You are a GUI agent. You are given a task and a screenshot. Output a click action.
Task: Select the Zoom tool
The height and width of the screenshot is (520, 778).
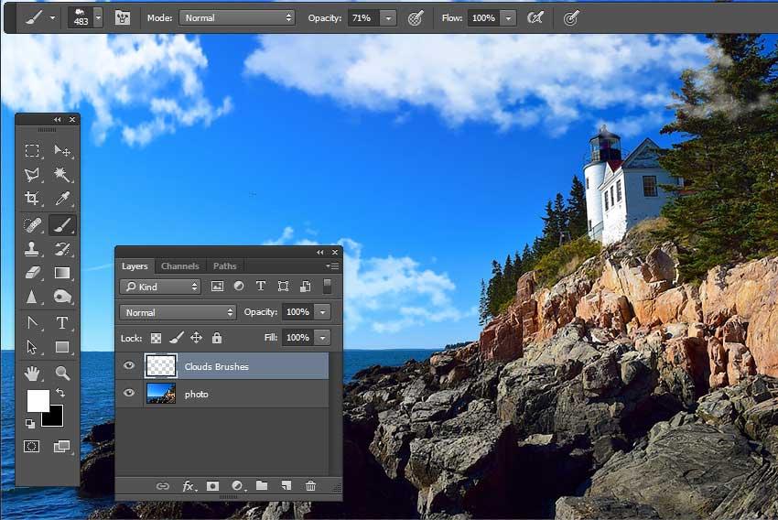coord(62,374)
